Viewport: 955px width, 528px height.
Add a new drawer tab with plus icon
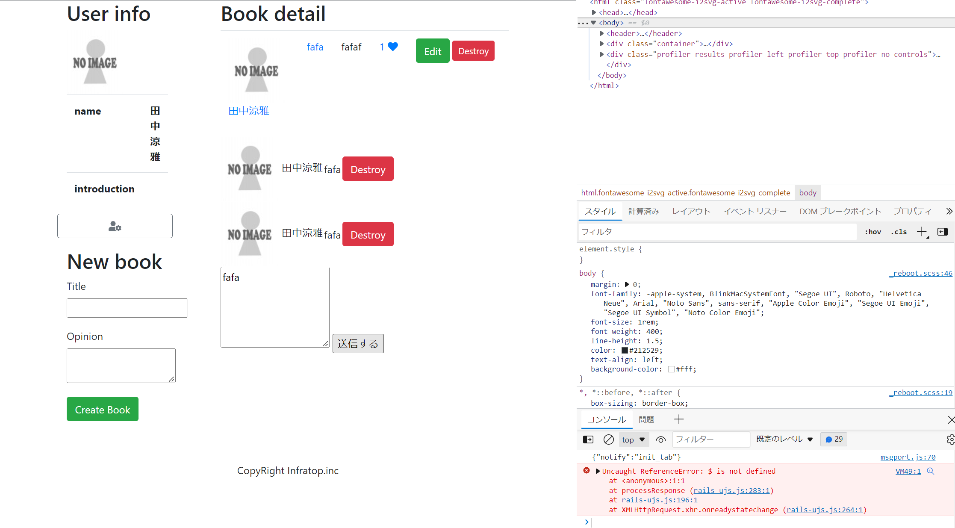[x=679, y=419]
